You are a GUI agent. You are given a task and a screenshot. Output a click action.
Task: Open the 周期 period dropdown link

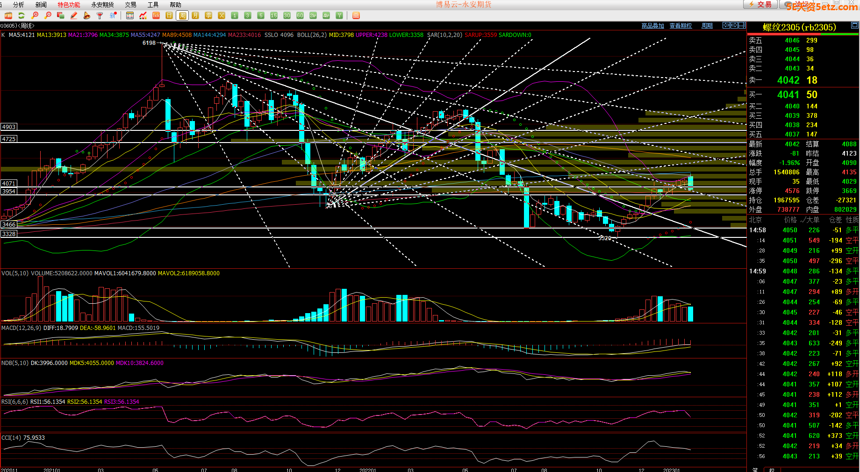[x=707, y=26]
